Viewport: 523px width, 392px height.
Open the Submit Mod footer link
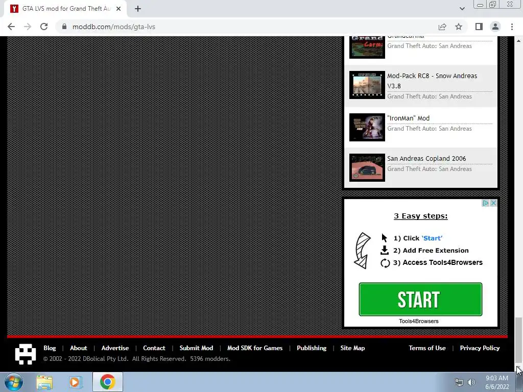pos(196,348)
